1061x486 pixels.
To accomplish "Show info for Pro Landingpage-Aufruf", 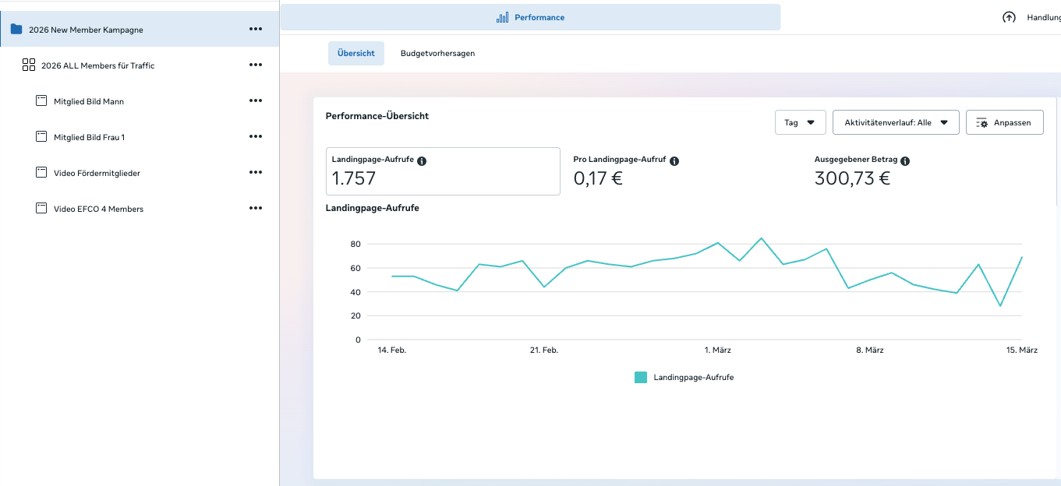I will point(674,160).
